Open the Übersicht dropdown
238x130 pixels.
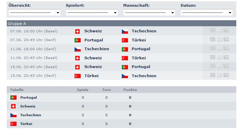(34, 12)
